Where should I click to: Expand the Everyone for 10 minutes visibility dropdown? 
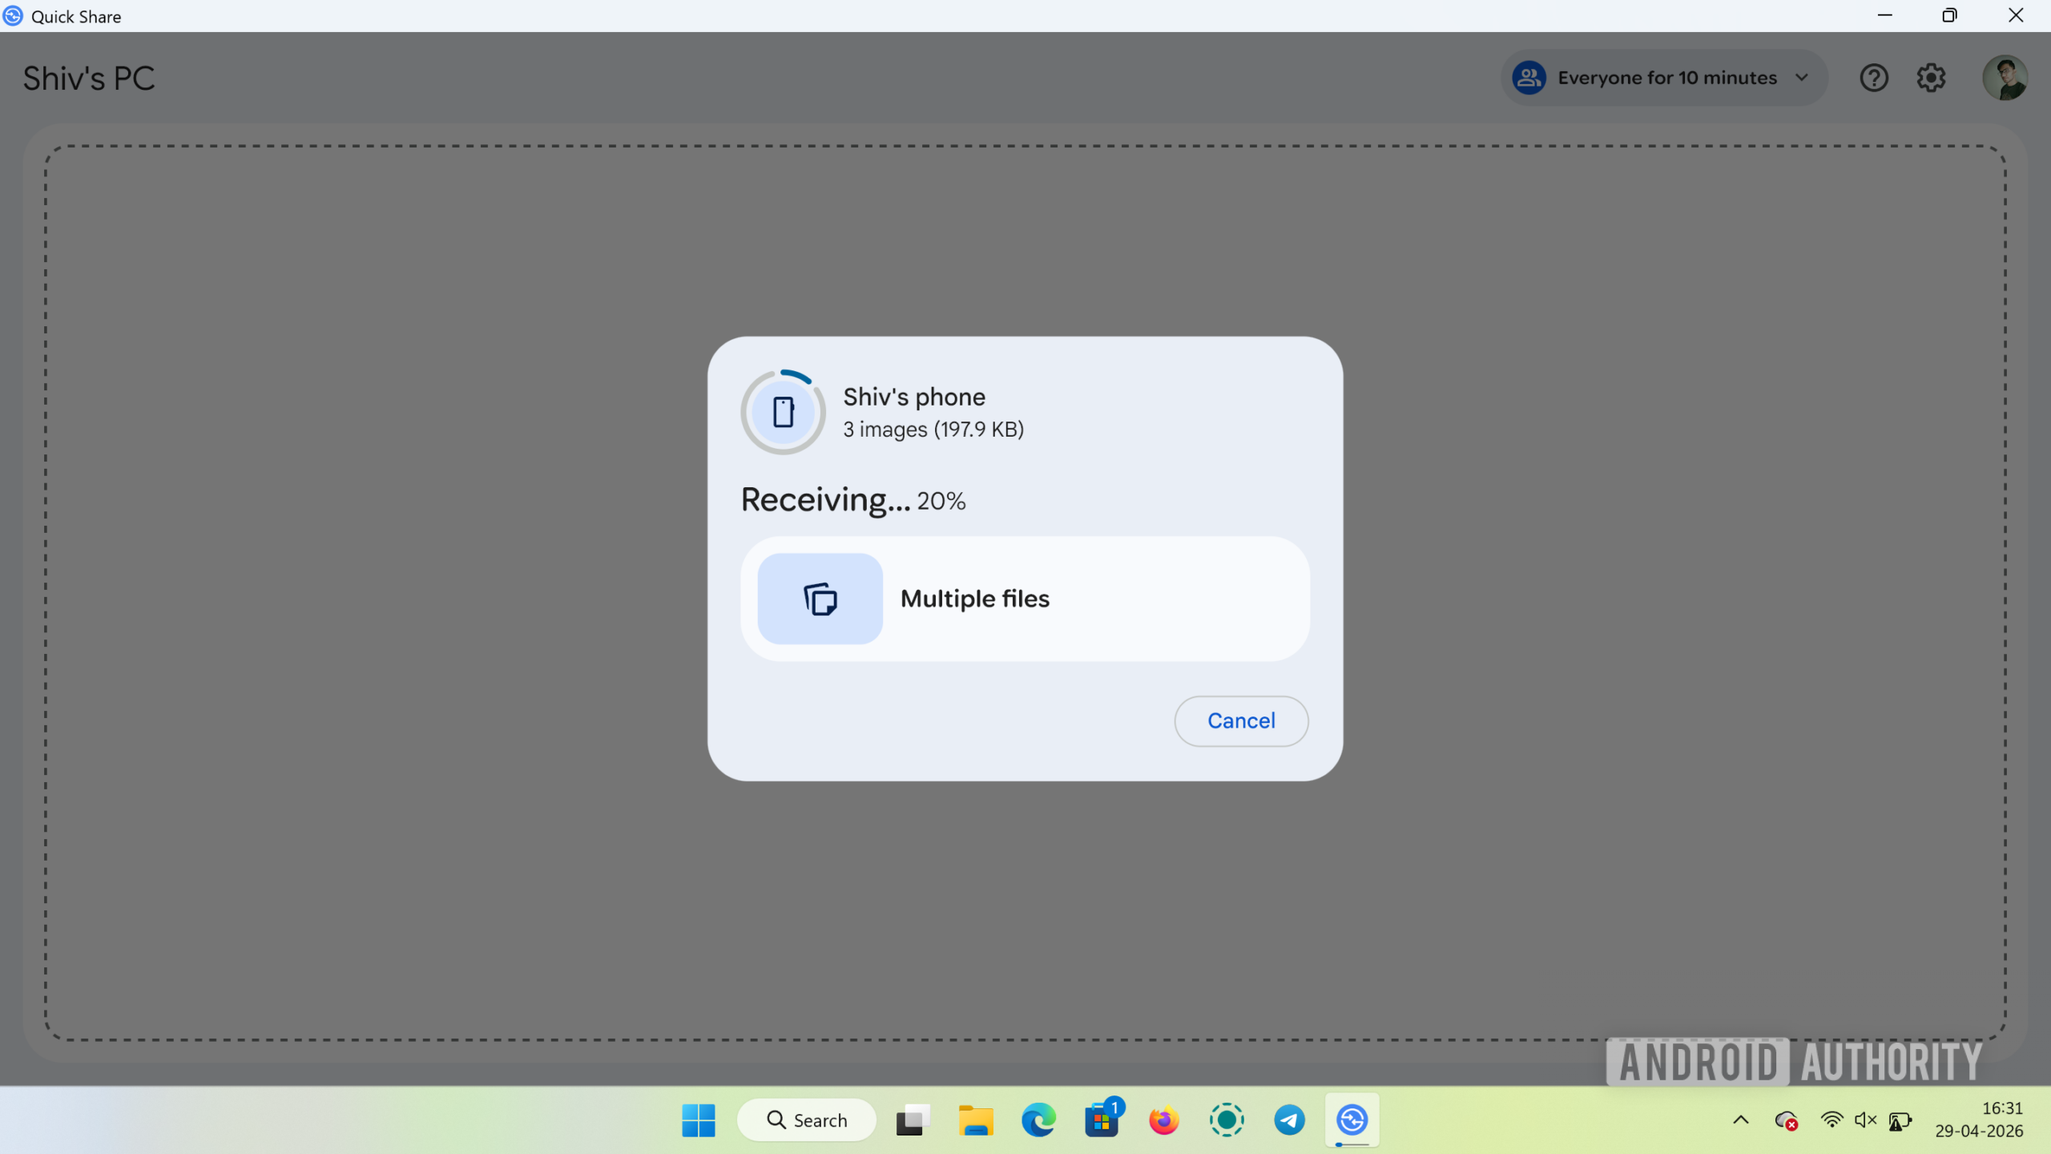[1662, 77]
